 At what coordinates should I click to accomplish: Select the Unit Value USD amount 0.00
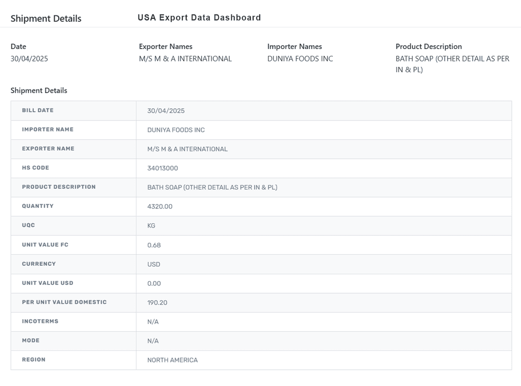(x=154, y=283)
